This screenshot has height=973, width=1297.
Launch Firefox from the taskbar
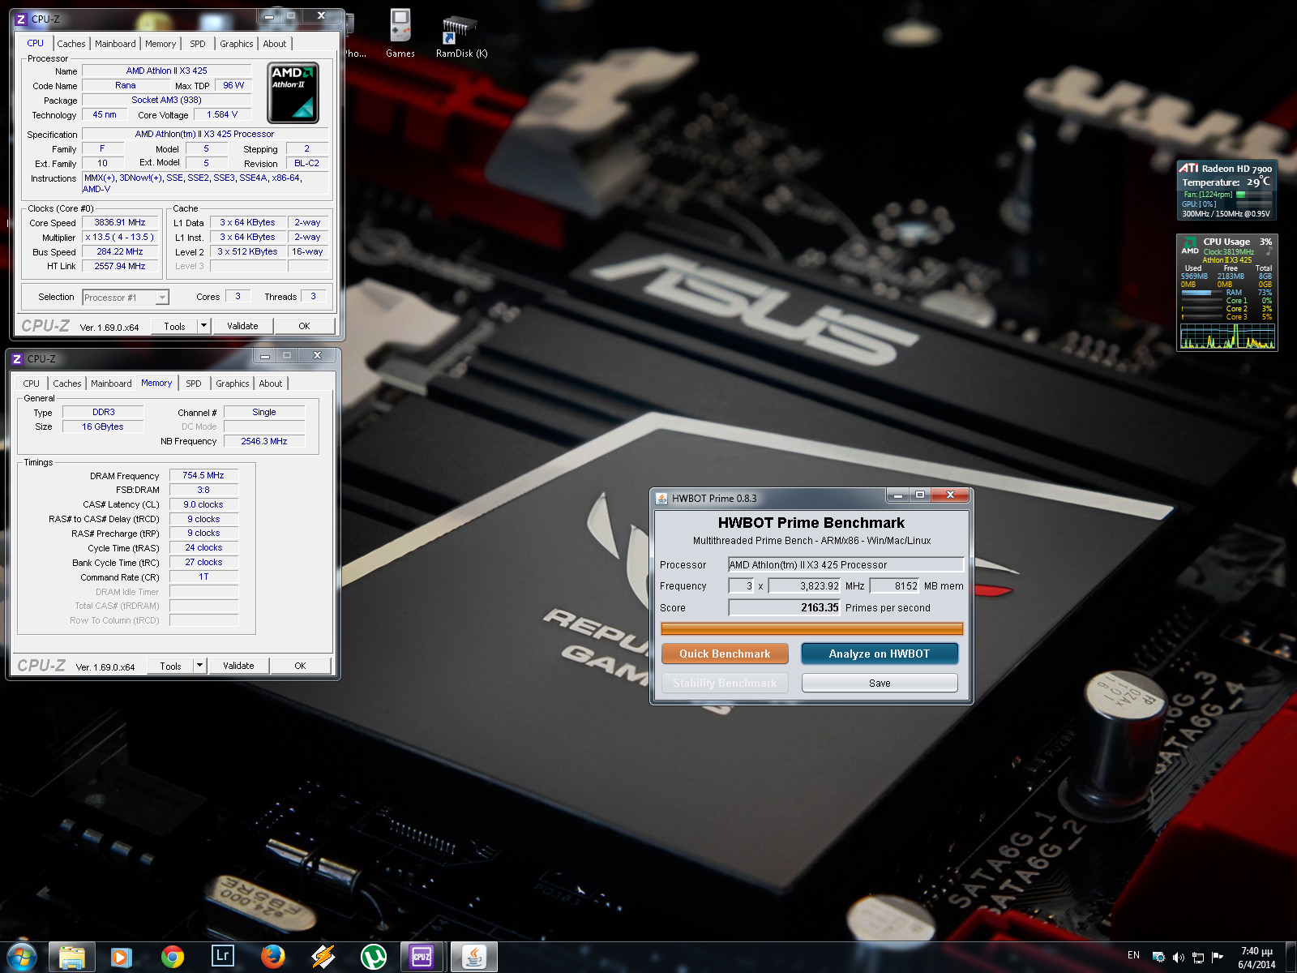[272, 958]
